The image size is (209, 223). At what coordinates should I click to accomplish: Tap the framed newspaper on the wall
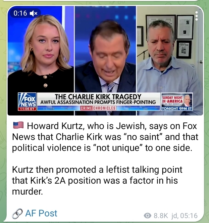pyautogui.click(x=185, y=27)
